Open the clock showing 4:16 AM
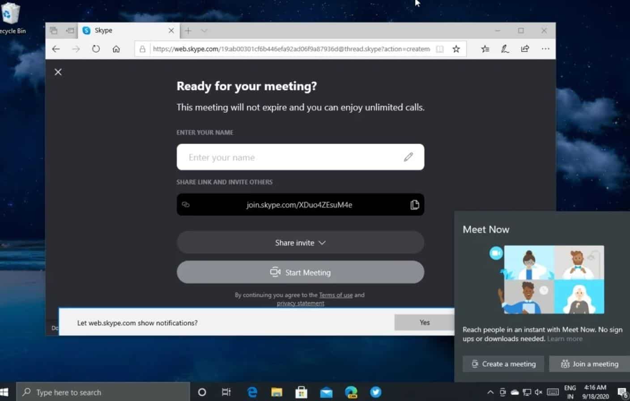This screenshot has height=401, width=630. click(595, 392)
